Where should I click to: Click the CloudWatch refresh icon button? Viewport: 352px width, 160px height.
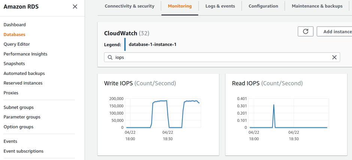pyautogui.click(x=305, y=31)
